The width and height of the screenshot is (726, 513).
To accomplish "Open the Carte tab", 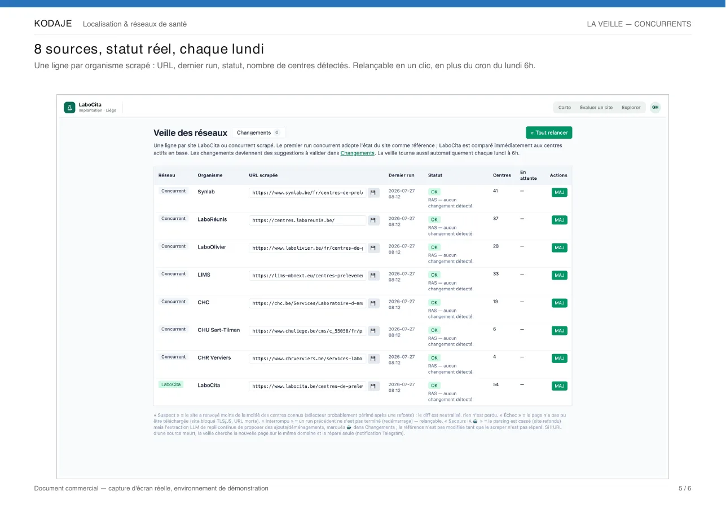I will click(x=565, y=107).
